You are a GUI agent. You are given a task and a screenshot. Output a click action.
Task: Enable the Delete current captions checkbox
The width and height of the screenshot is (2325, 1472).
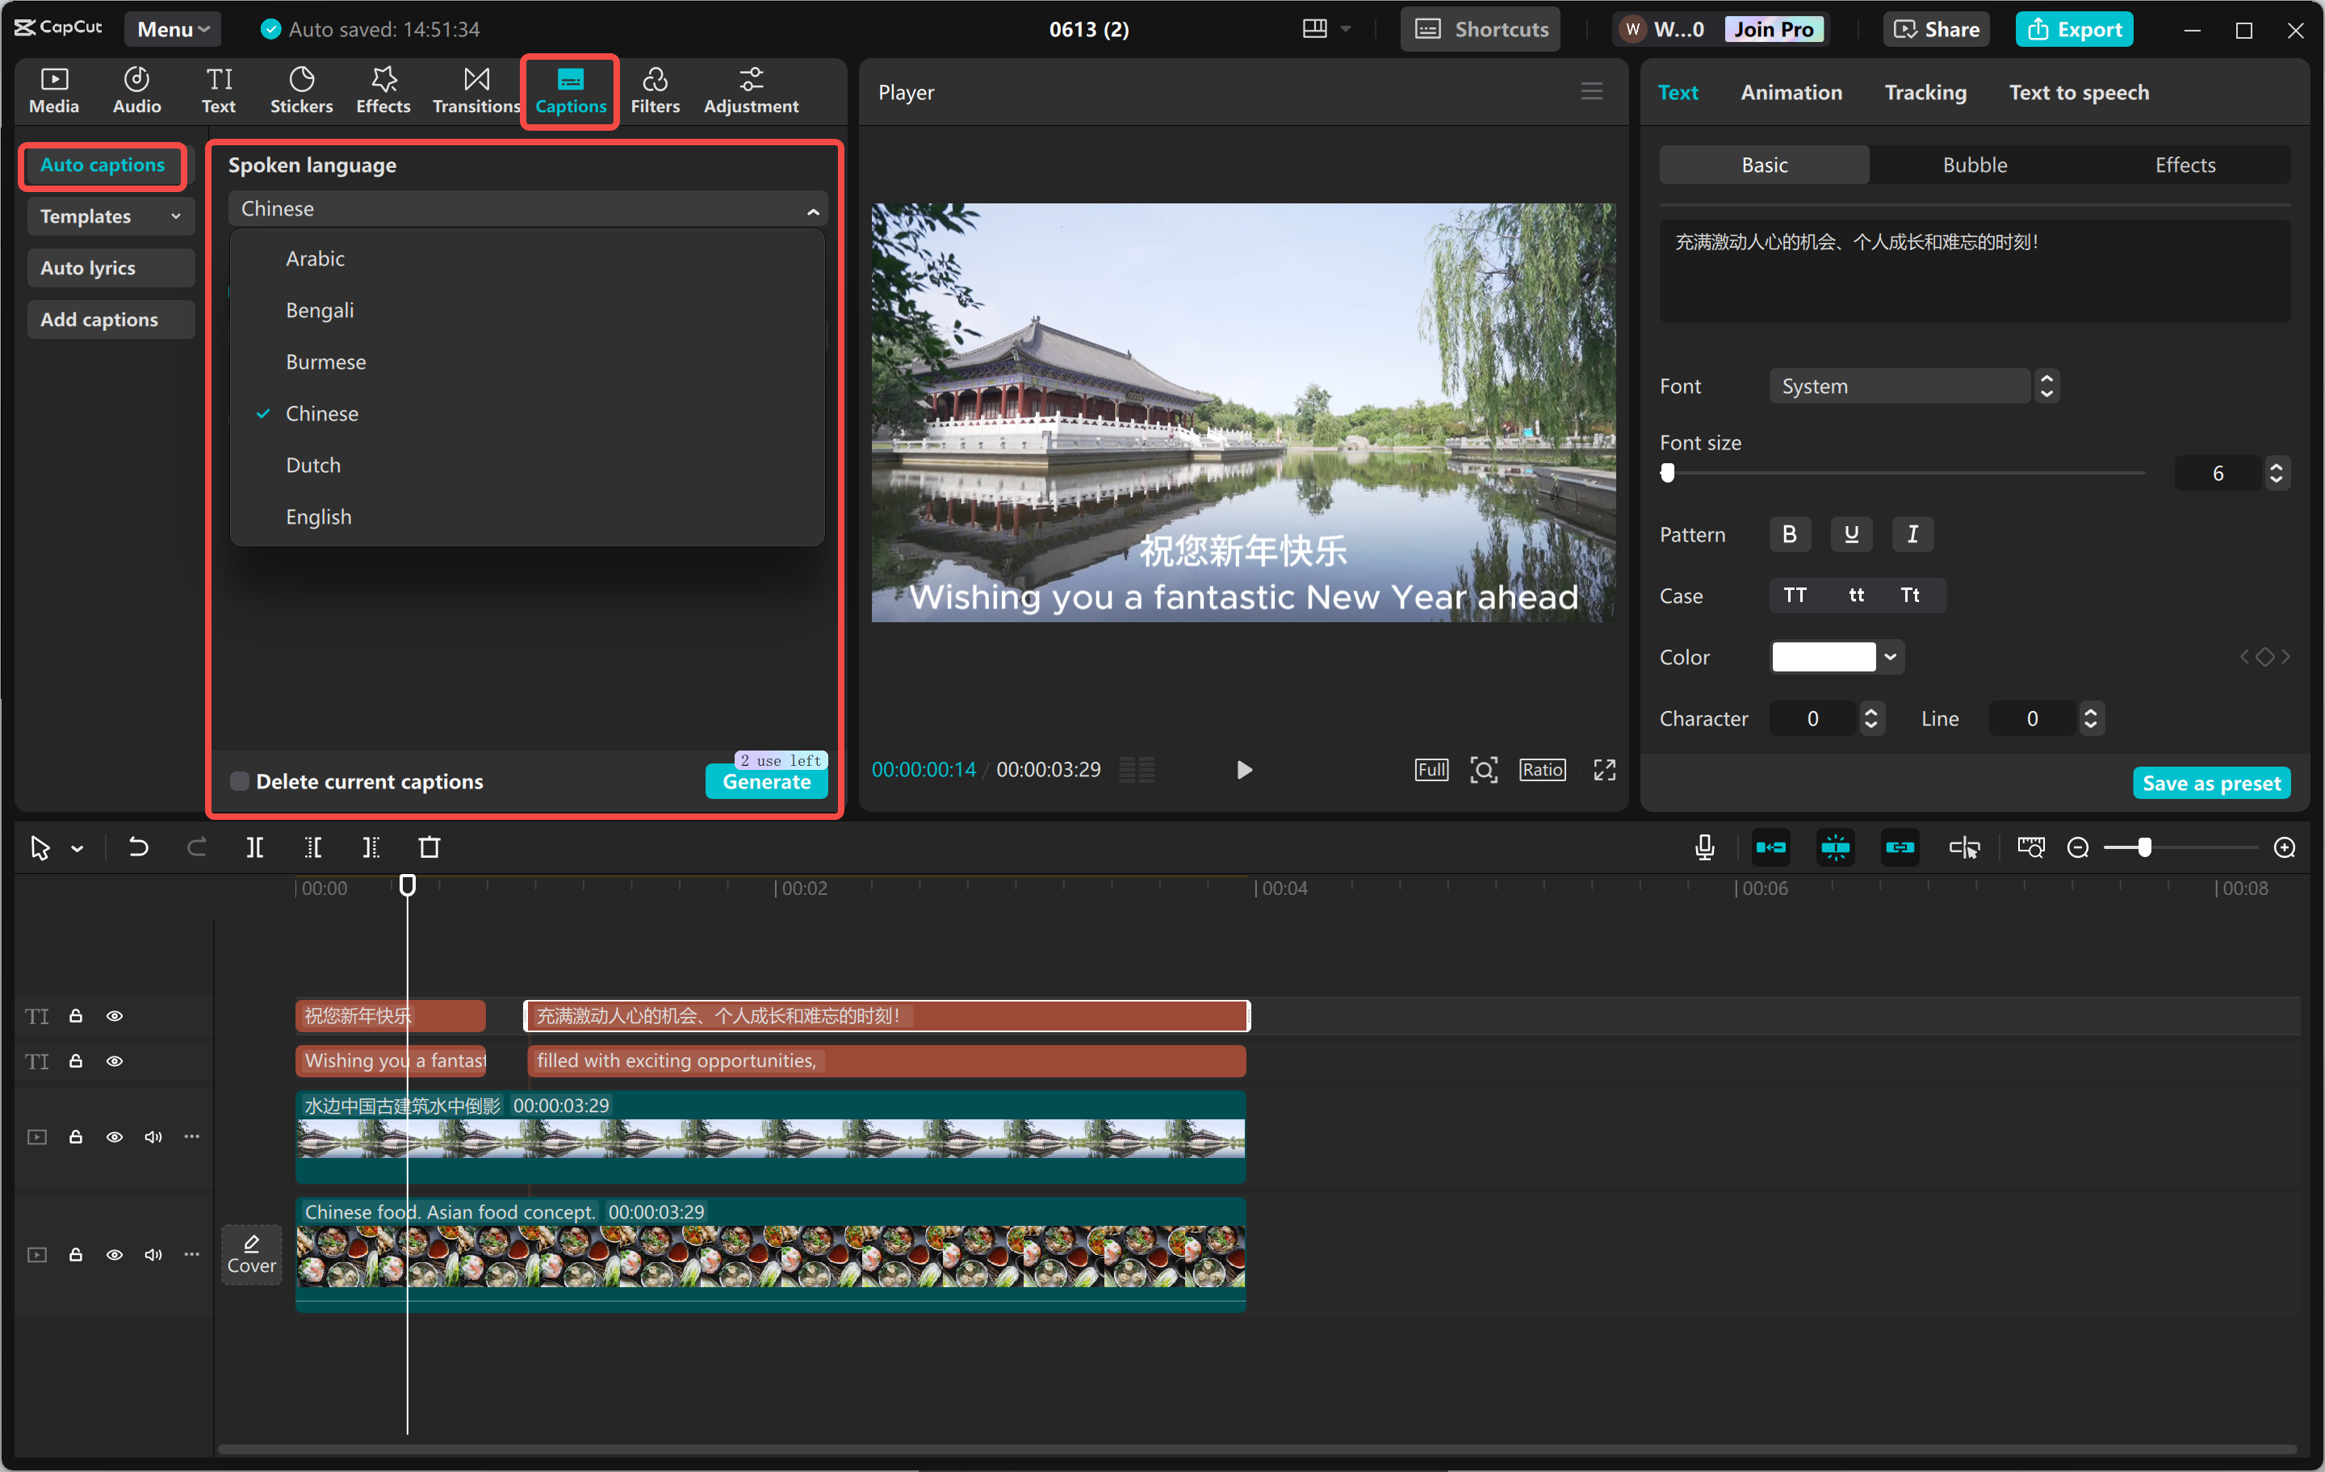click(238, 781)
